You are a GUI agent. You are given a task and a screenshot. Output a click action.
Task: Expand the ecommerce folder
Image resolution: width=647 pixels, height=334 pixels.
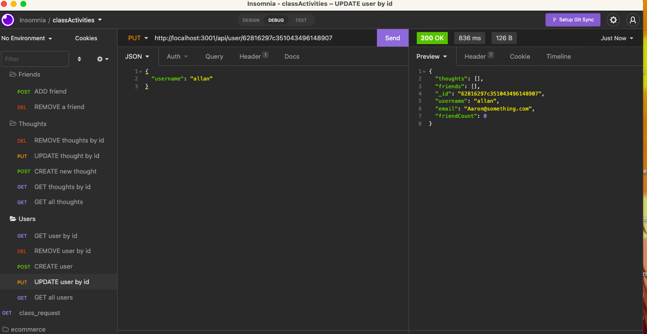click(6, 329)
